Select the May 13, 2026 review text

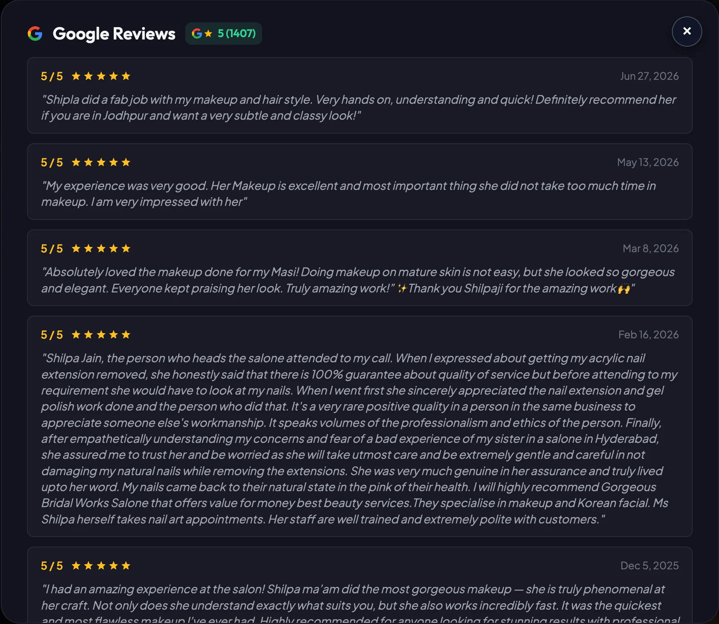click(348, 194)
